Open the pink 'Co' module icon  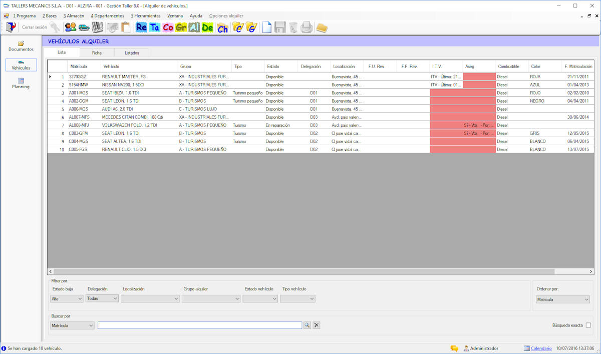coord(168,28)
